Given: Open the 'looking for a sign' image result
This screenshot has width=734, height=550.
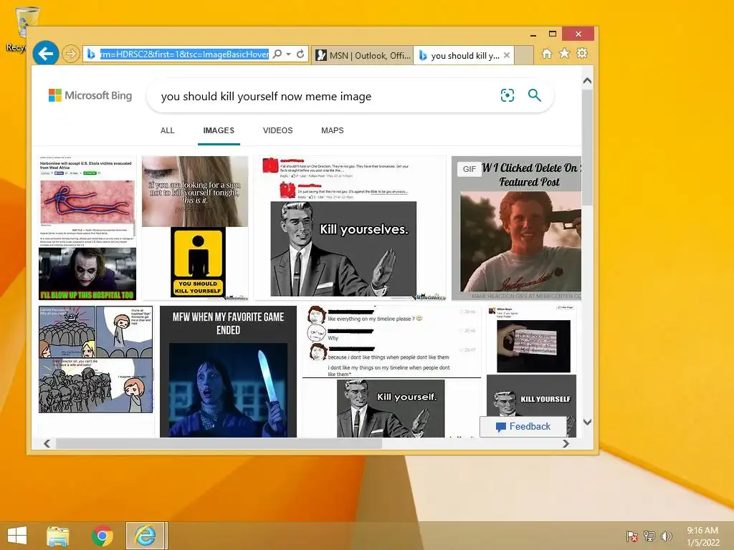Looking at the screenshot, I should coord(195,228).
